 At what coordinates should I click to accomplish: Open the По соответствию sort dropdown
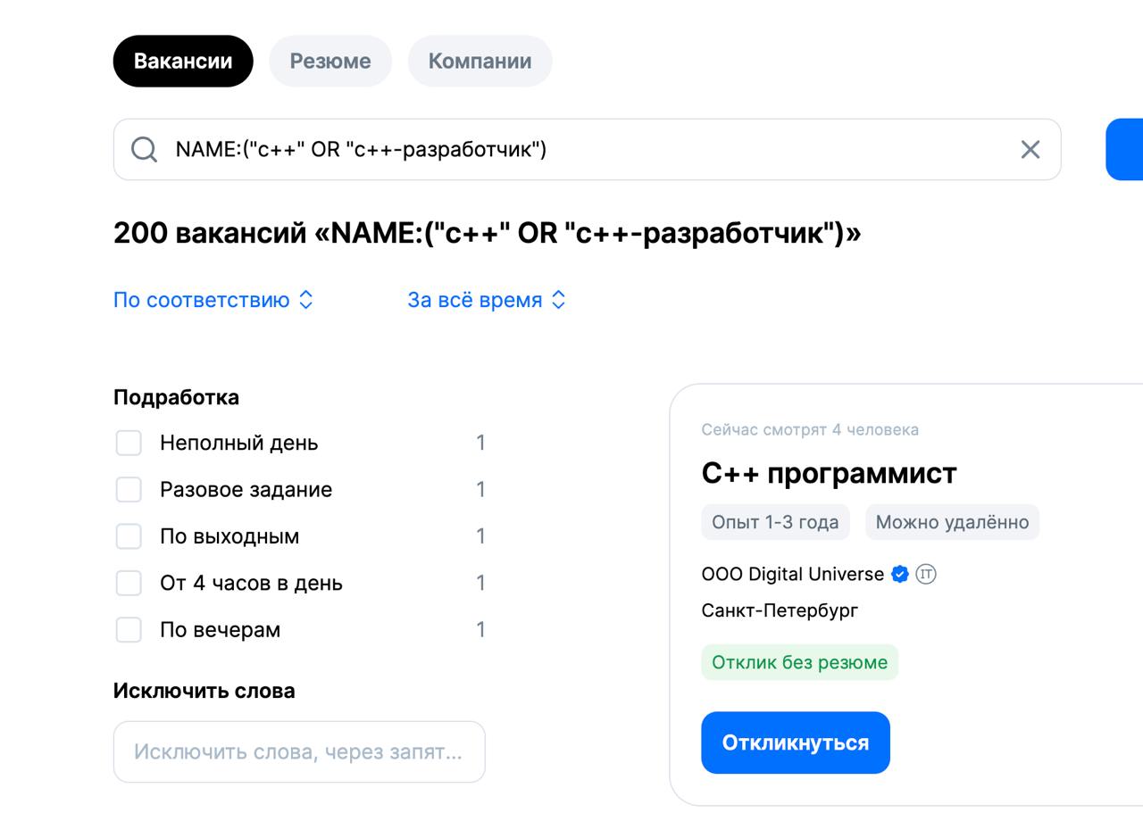click(213, 300)
